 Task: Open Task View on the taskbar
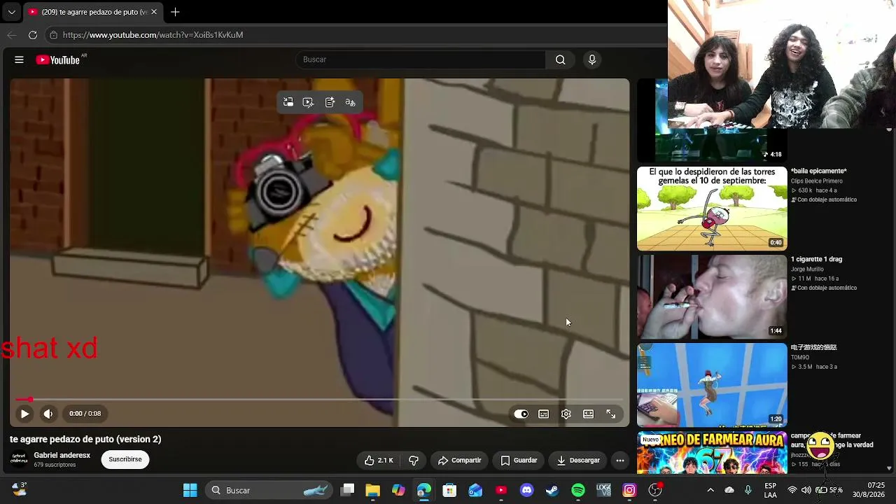coord(347,490)
